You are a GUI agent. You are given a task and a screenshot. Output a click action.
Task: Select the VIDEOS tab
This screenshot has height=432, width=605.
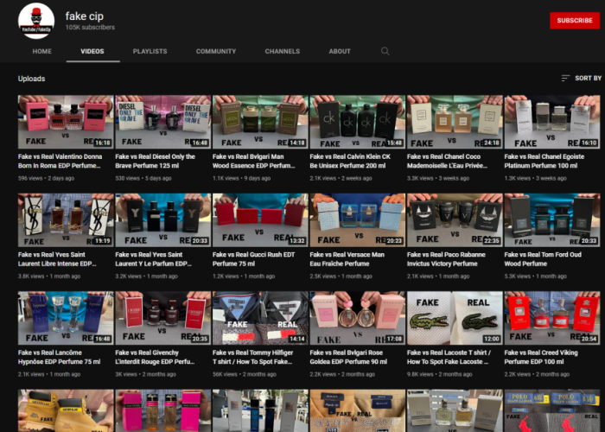(x=92, y=51)
